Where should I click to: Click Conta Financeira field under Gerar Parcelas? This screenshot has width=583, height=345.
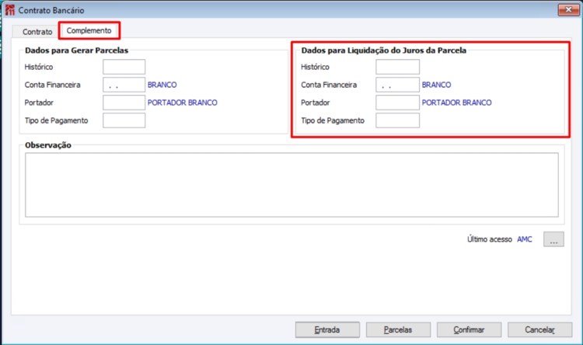[x=124, y=85]
